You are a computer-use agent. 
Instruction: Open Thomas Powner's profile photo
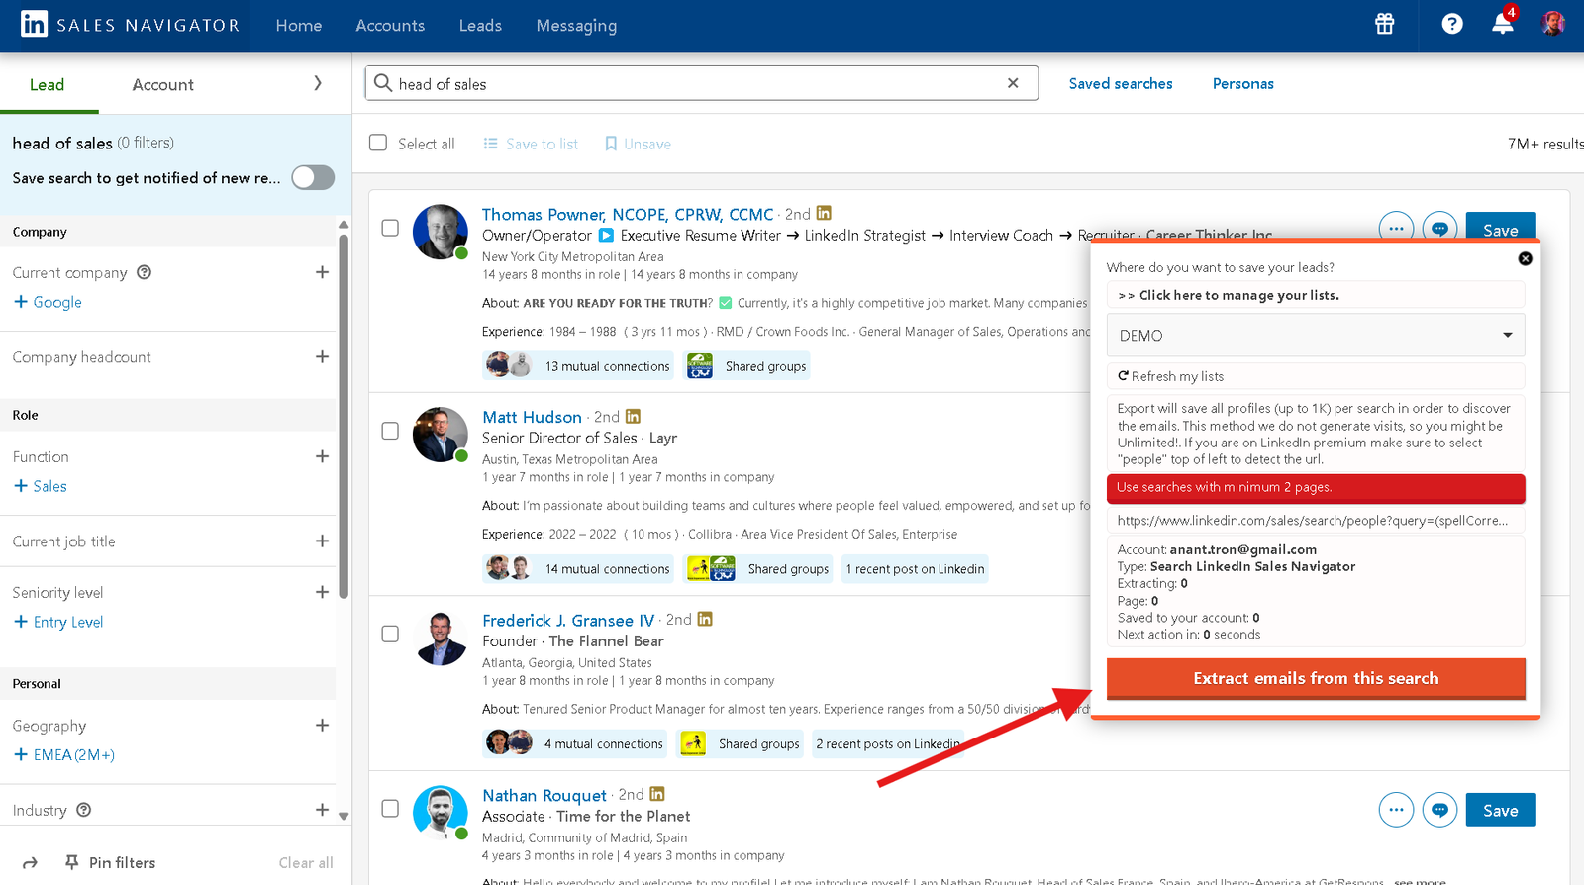[440, 232]
